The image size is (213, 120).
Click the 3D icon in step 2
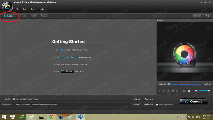(68, 58)
